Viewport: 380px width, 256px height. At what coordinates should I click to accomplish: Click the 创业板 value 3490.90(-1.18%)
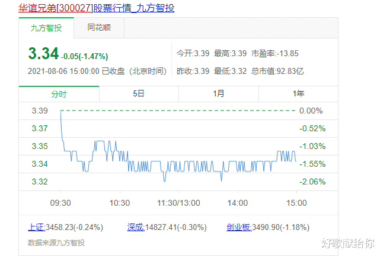tap(280, 227)
